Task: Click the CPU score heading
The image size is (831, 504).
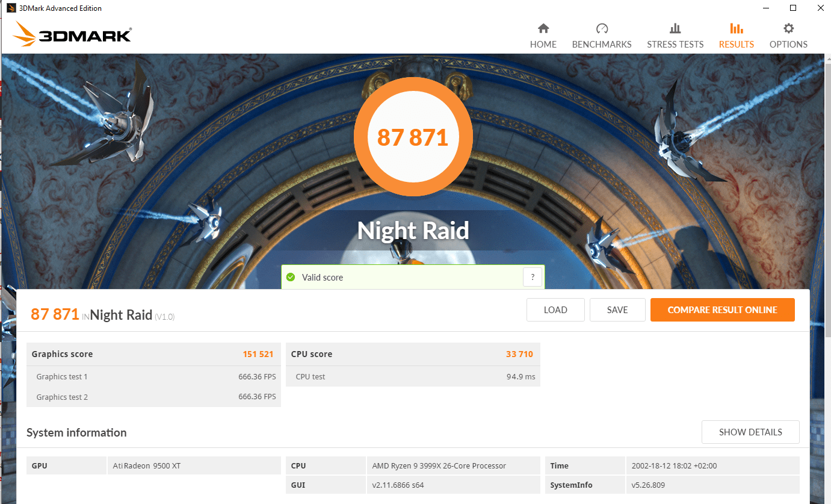Action: pos(311,354)
